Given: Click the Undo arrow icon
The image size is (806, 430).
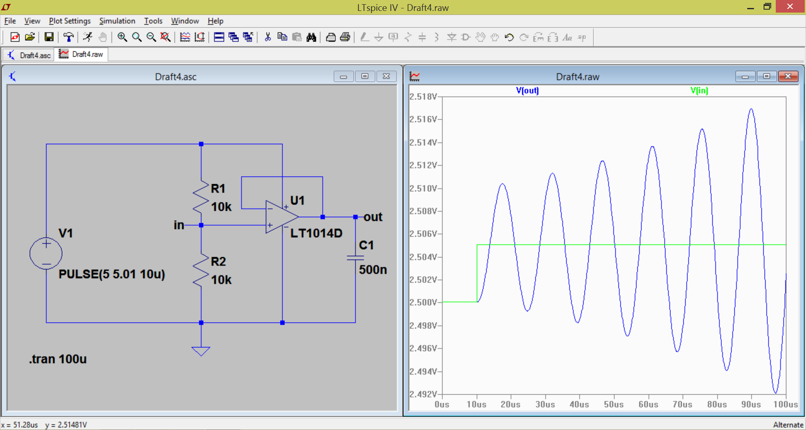Looking at the screenshot, I should [510, 37].
